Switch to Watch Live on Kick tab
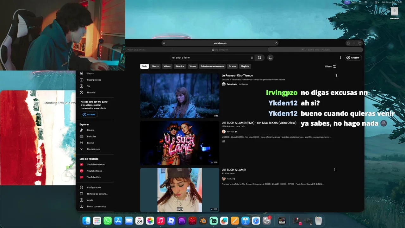 point(136,50)
